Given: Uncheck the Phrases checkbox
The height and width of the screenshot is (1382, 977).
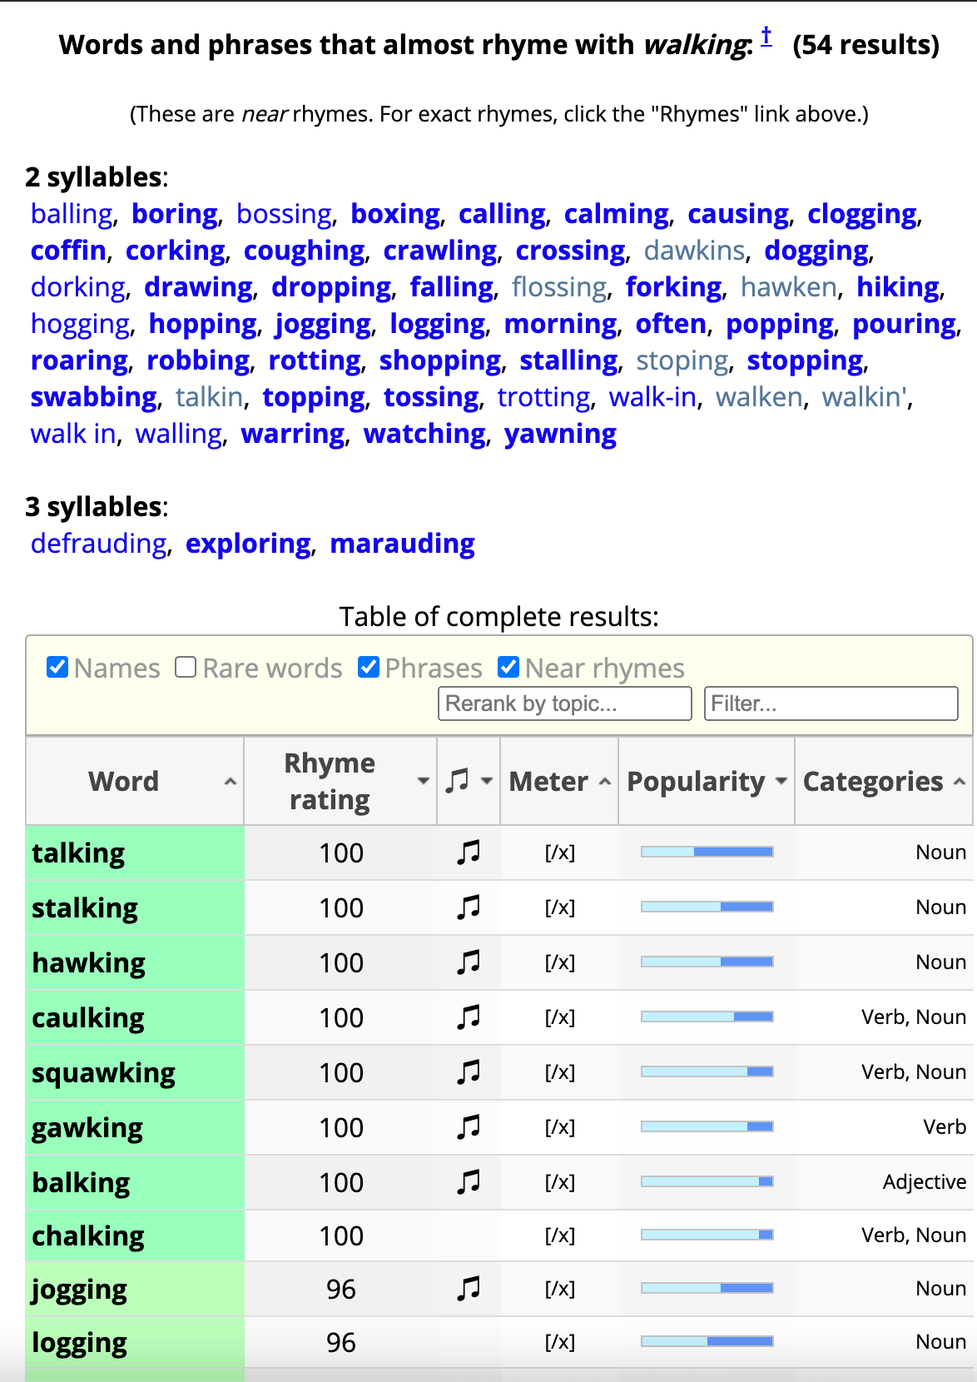Looking at the screenshot, I should (x=369, y=667).
